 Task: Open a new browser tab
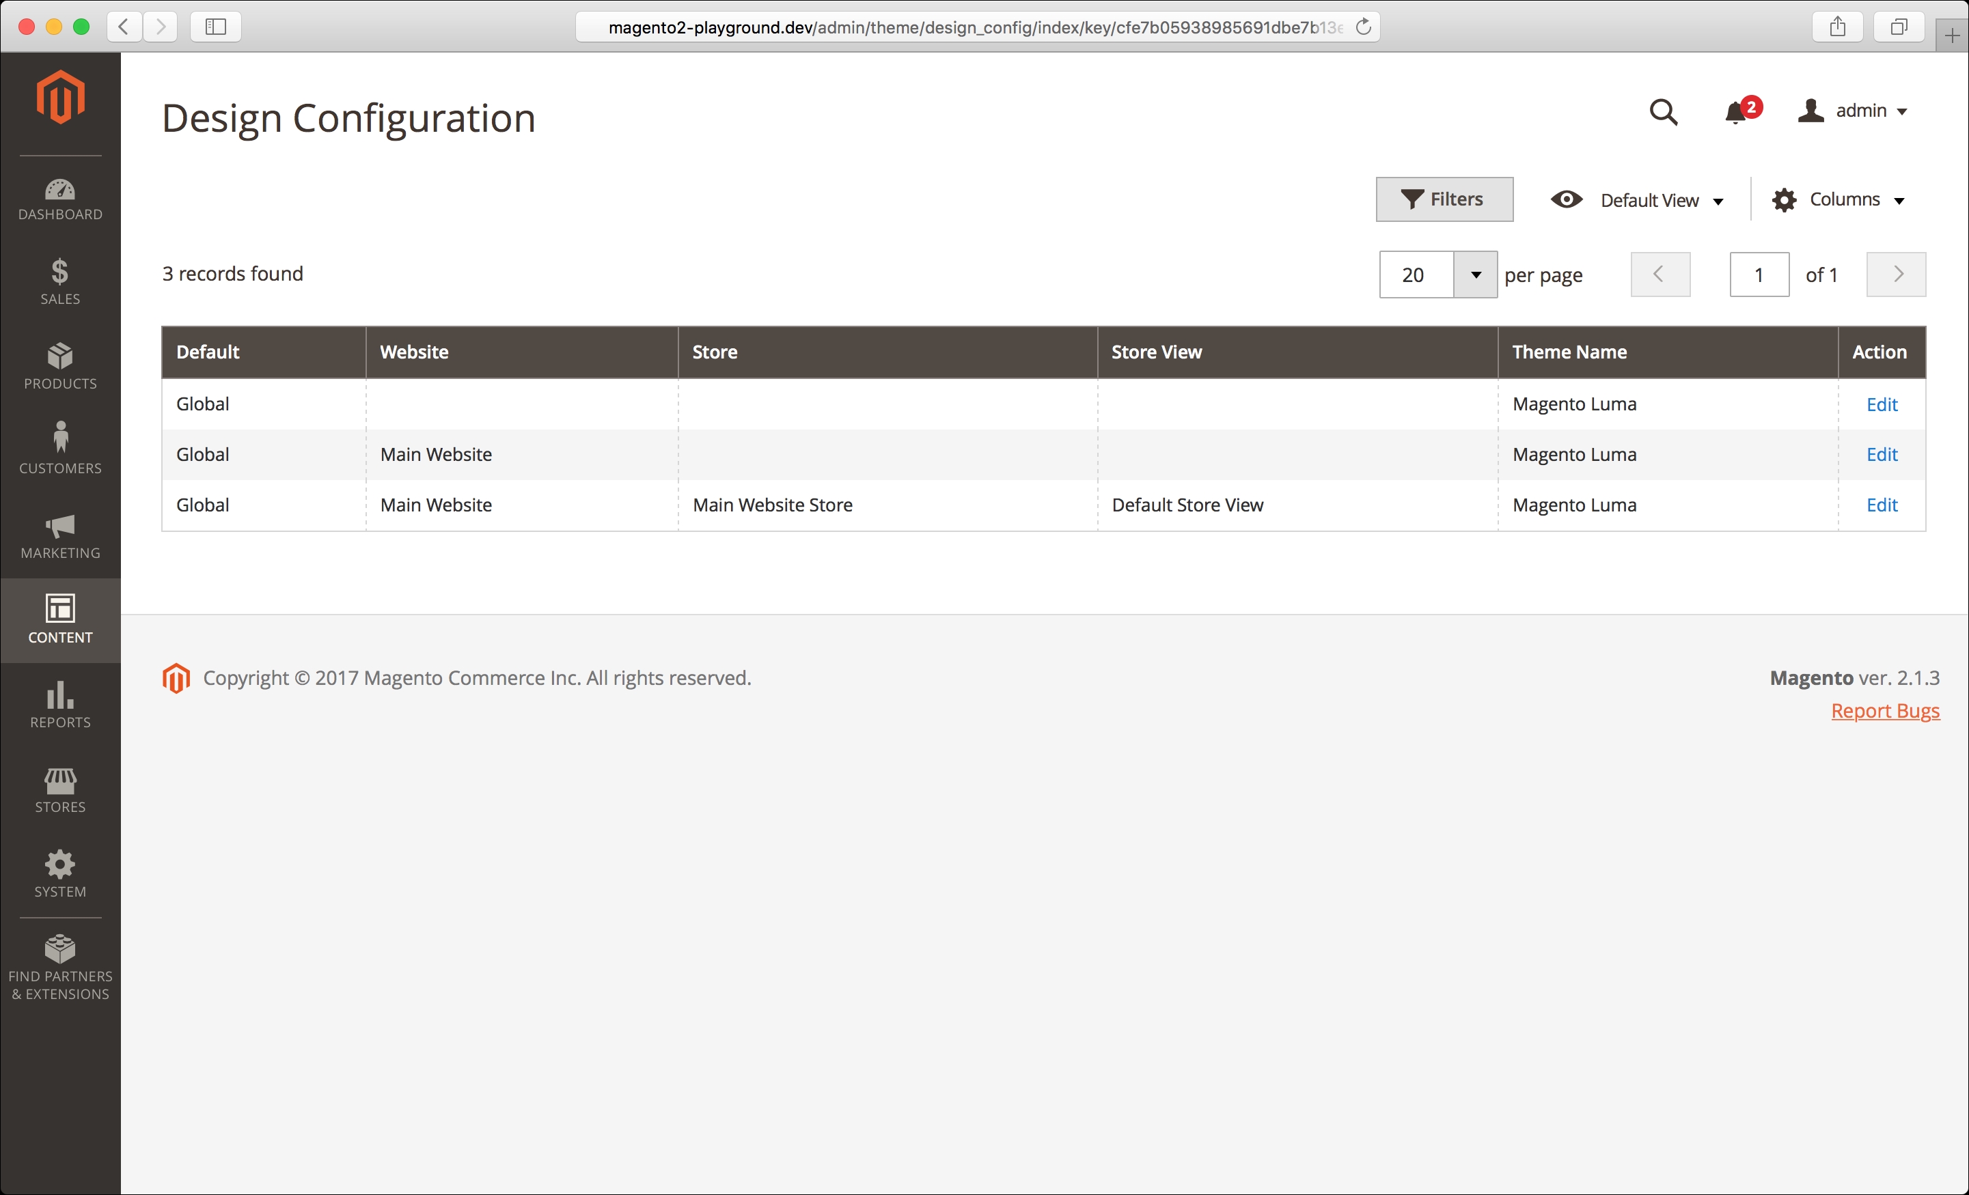(1952, 35)
